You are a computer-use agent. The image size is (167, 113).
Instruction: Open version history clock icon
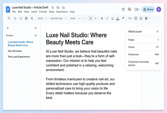coord(123,10)
